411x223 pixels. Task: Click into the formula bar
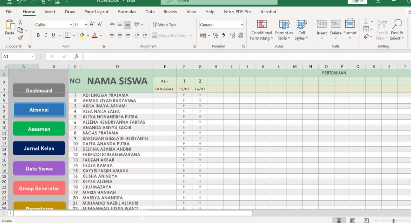[x=247, y=56]
